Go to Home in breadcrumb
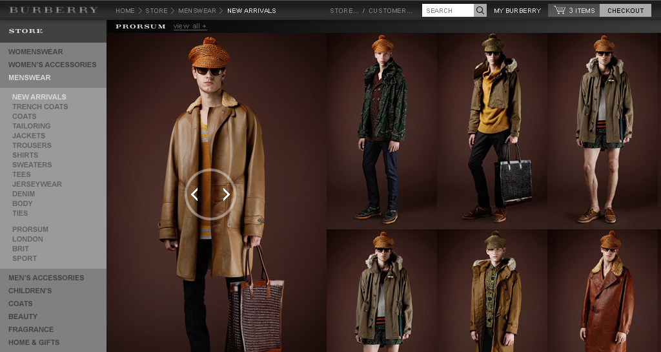661x352 pixels. [125, 10]
